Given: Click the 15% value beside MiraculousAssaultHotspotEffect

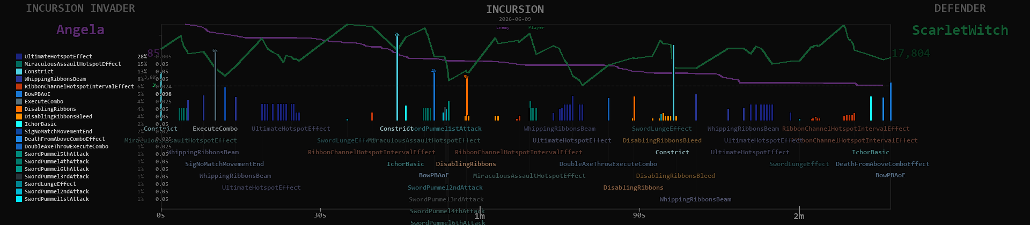Looking at the screenshot, I should tap(142, 64).
